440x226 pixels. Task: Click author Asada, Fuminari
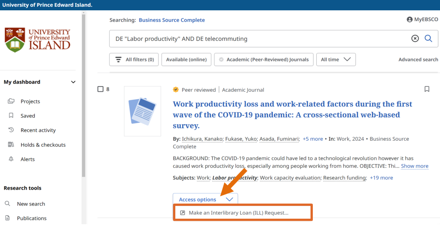pos(279,139)
